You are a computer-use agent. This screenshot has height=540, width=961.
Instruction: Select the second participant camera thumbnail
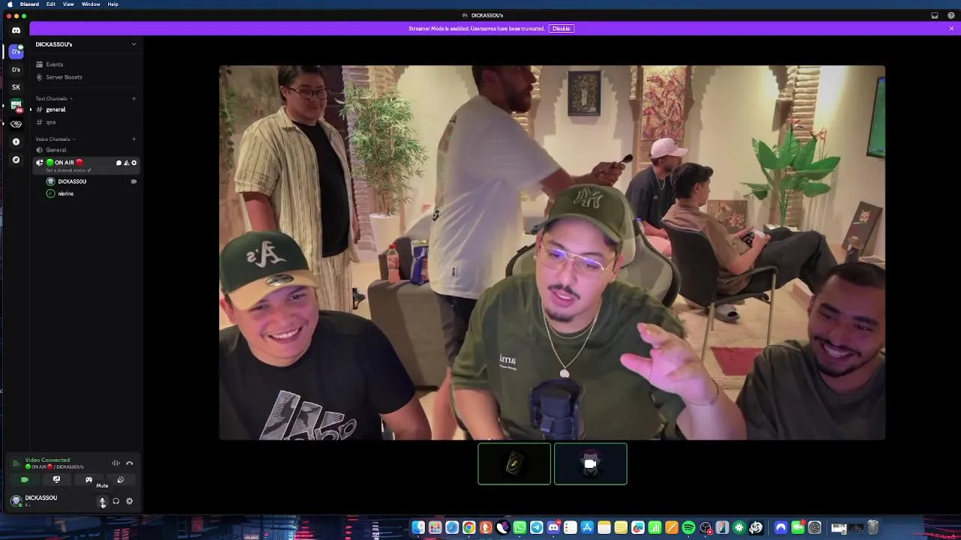tap(590, 464)
